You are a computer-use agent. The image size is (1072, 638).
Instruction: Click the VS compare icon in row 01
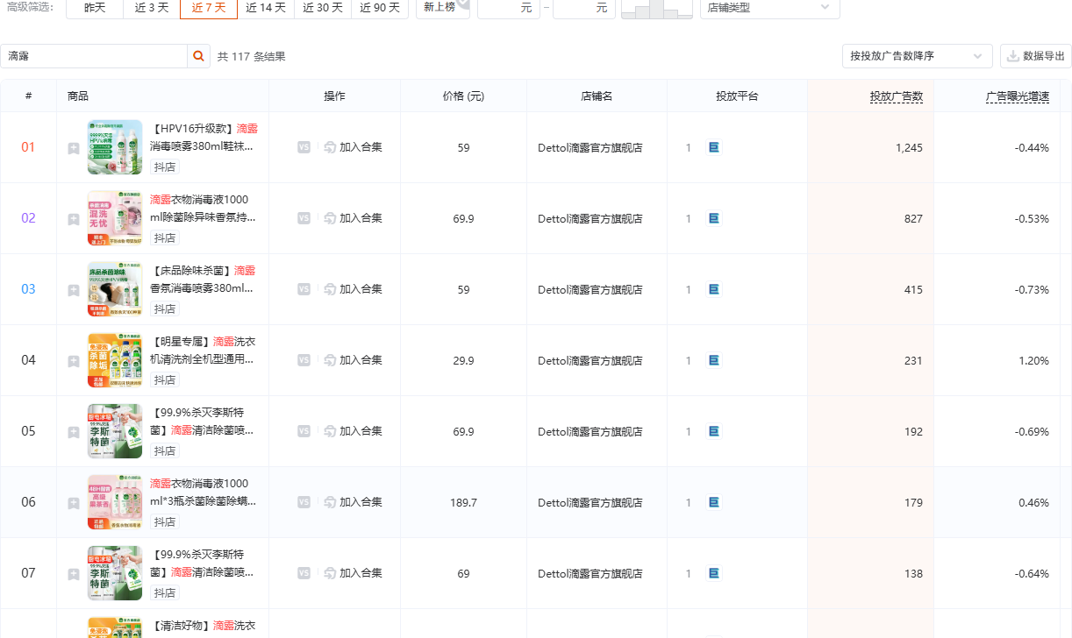[x=304, y=147]
